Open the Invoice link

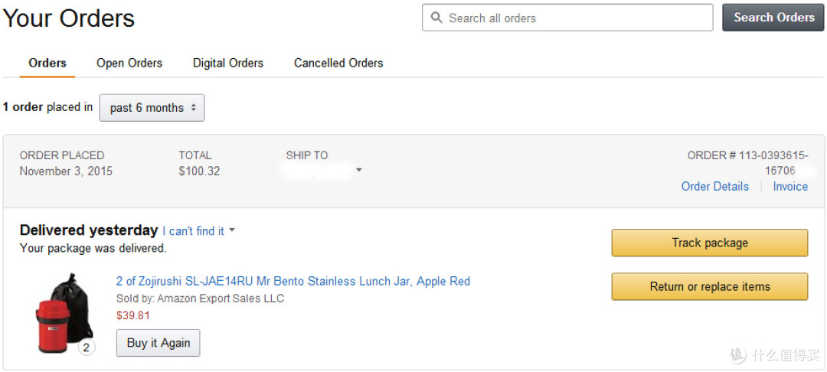click(x=790, y=187)
